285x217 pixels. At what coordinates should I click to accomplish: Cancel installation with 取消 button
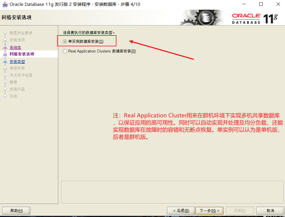(270, 211)
